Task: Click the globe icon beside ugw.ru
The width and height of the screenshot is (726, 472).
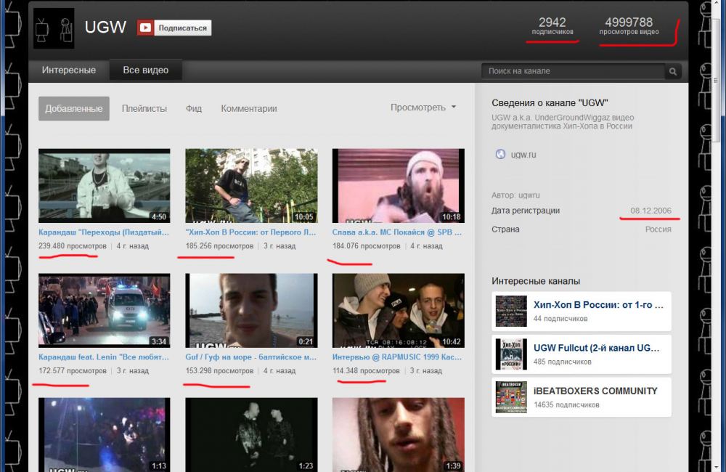Action: [500, 155]
